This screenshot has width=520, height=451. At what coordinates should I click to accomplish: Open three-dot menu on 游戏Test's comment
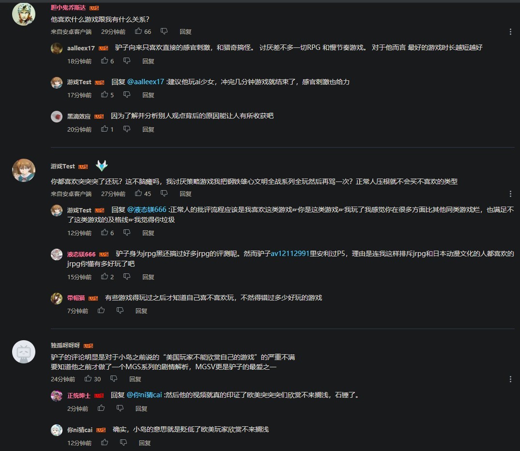pyautogui.click(x=510, y=194)
